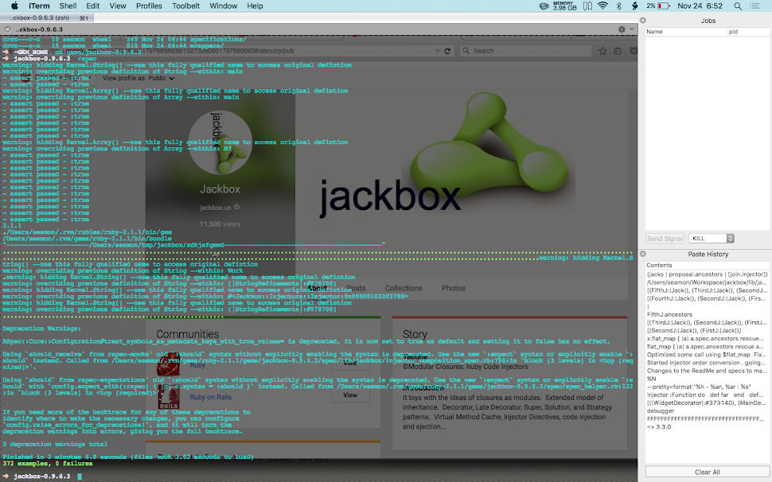Switch to the About tab on profile
Viewport: 772px width, 482px height.
pos(317,288)
